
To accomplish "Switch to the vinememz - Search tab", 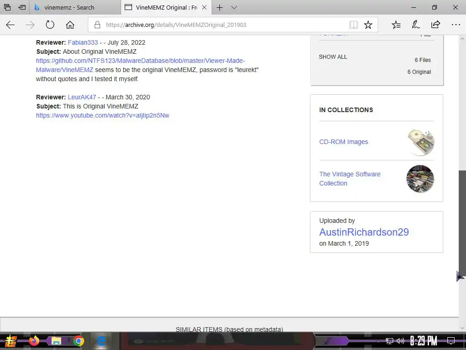I will tap(75, 7).
